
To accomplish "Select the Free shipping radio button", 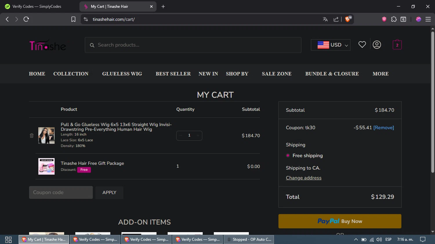I will 288,155.
